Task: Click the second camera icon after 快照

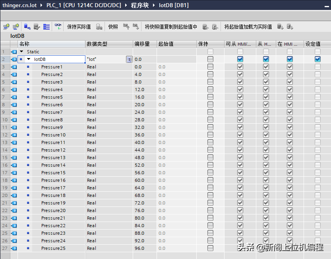Action: 136,27
